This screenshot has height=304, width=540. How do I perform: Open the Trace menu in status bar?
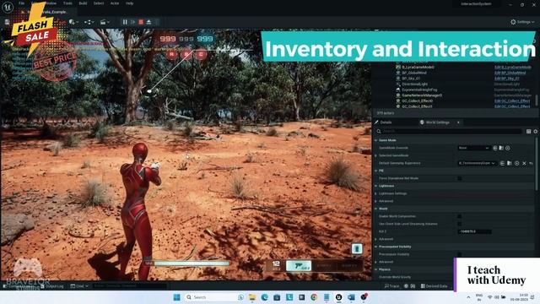(x=391, y=286)
